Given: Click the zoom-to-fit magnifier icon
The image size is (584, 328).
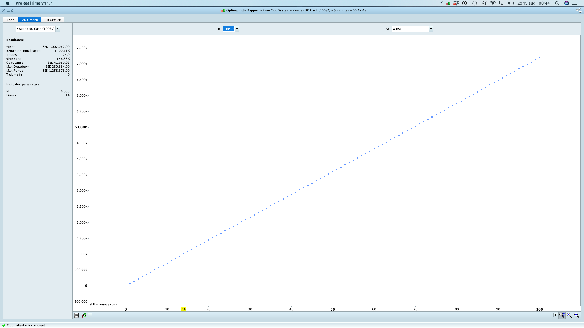Looking at the screenshot, I should tap(562, 315).
